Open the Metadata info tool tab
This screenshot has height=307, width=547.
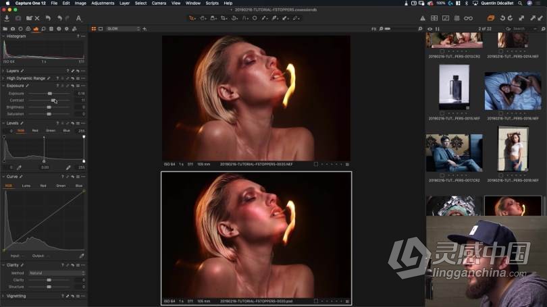coord(59,29)
